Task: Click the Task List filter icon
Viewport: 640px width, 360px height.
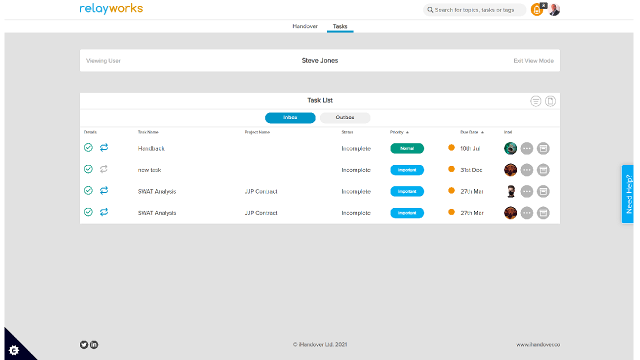Action: click(x=536, y=101)
